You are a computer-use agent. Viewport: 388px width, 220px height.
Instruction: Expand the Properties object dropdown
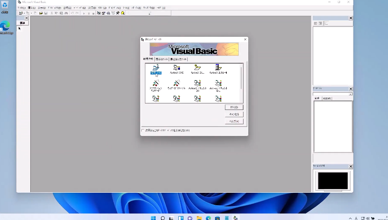[350, 94]
